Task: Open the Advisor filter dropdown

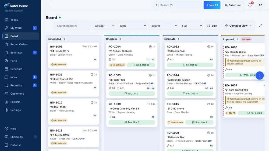Action: 104,26
